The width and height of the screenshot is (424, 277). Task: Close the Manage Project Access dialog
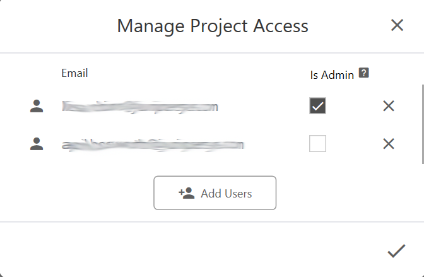[x=397, y=25]
